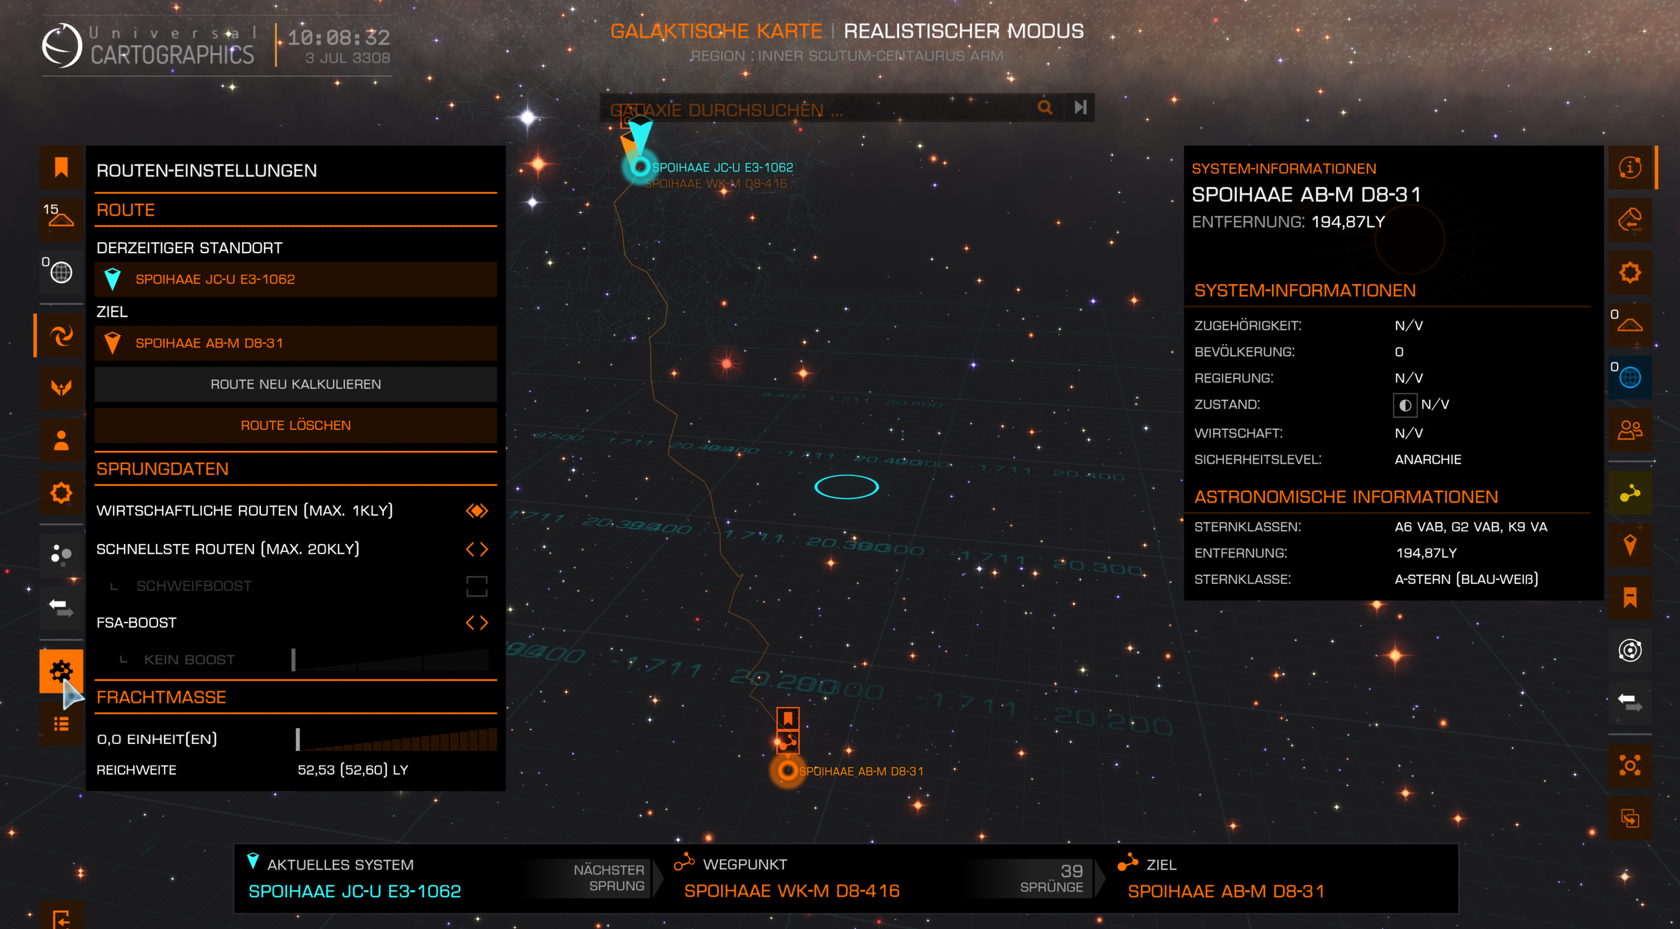This screenshot has width=1680, height=929.
Task: Click the search magnifier icon
Action: click(1045, 107)
